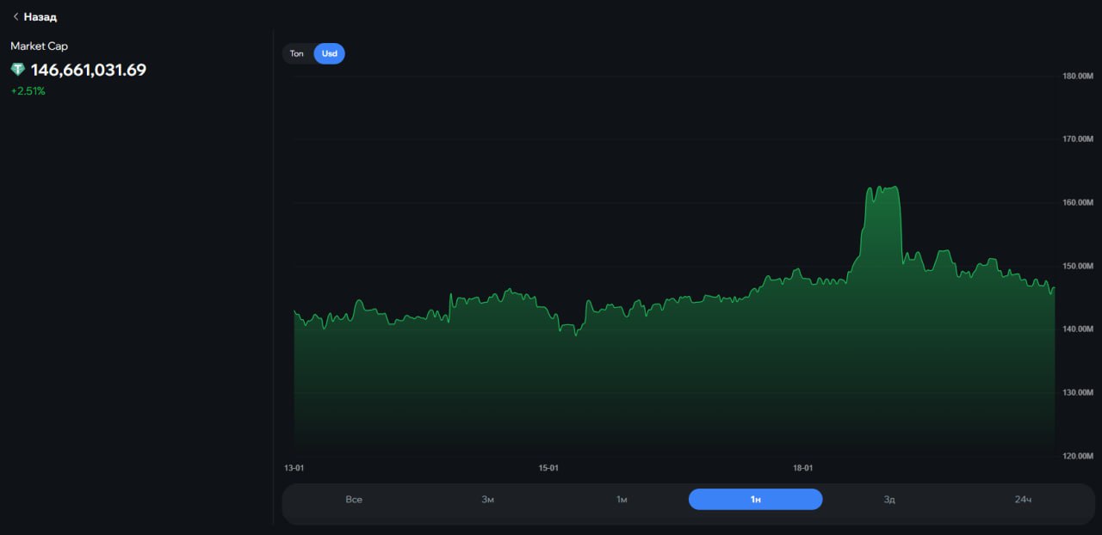1102x535 pixels.
Task: Select the Usd currency toggle
Action: click(329, 53)
